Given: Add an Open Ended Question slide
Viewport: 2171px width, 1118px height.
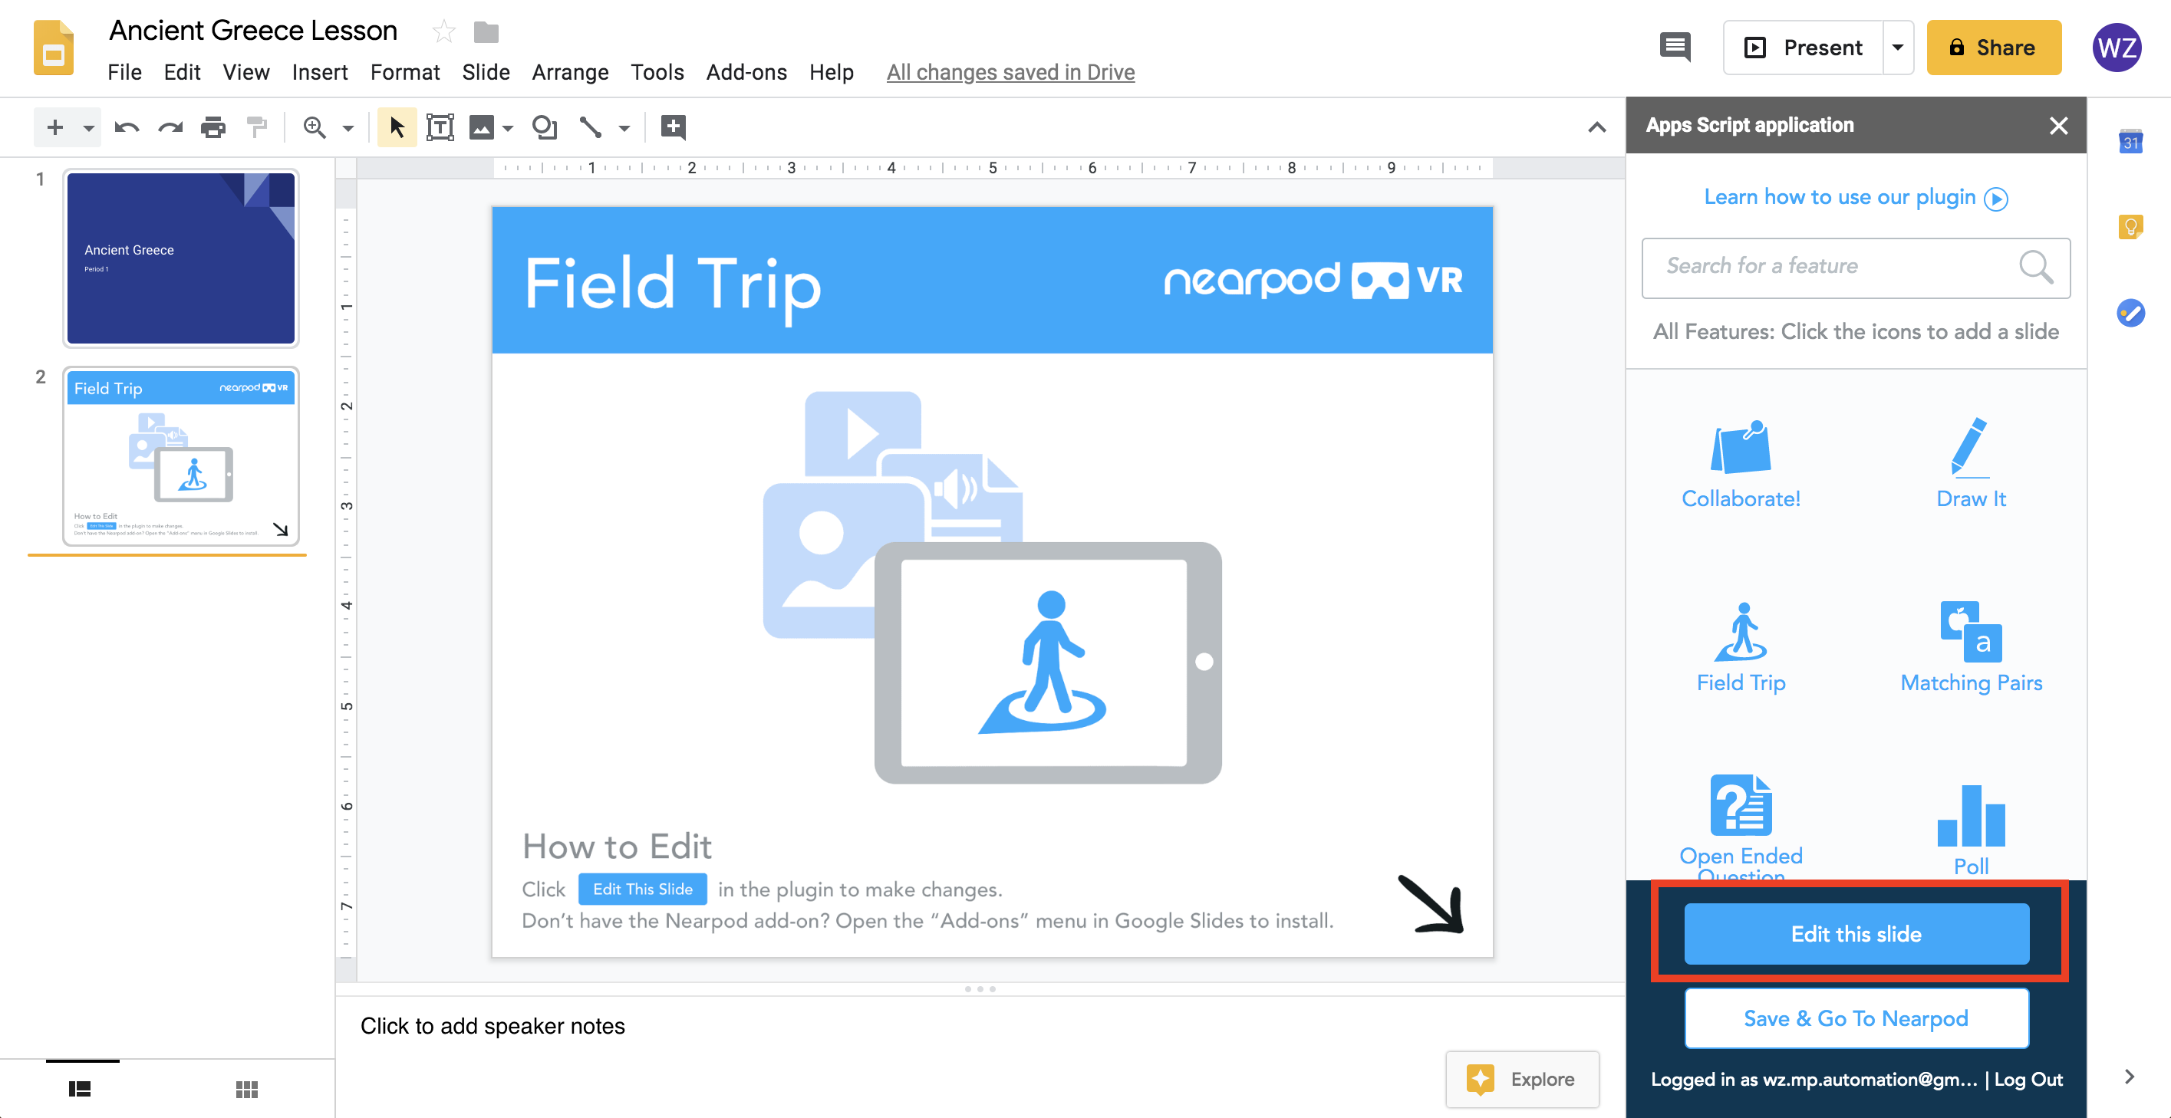Looking at the screenshot, I should 1741,826.
